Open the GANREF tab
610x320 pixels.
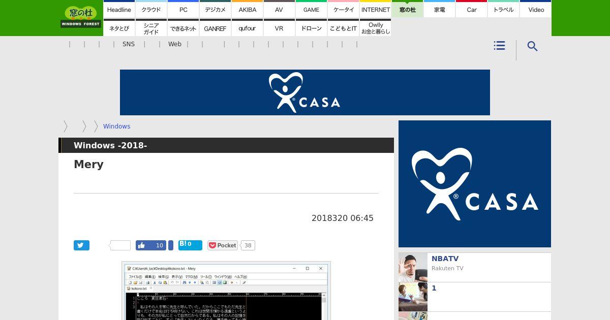coord(215,28)
